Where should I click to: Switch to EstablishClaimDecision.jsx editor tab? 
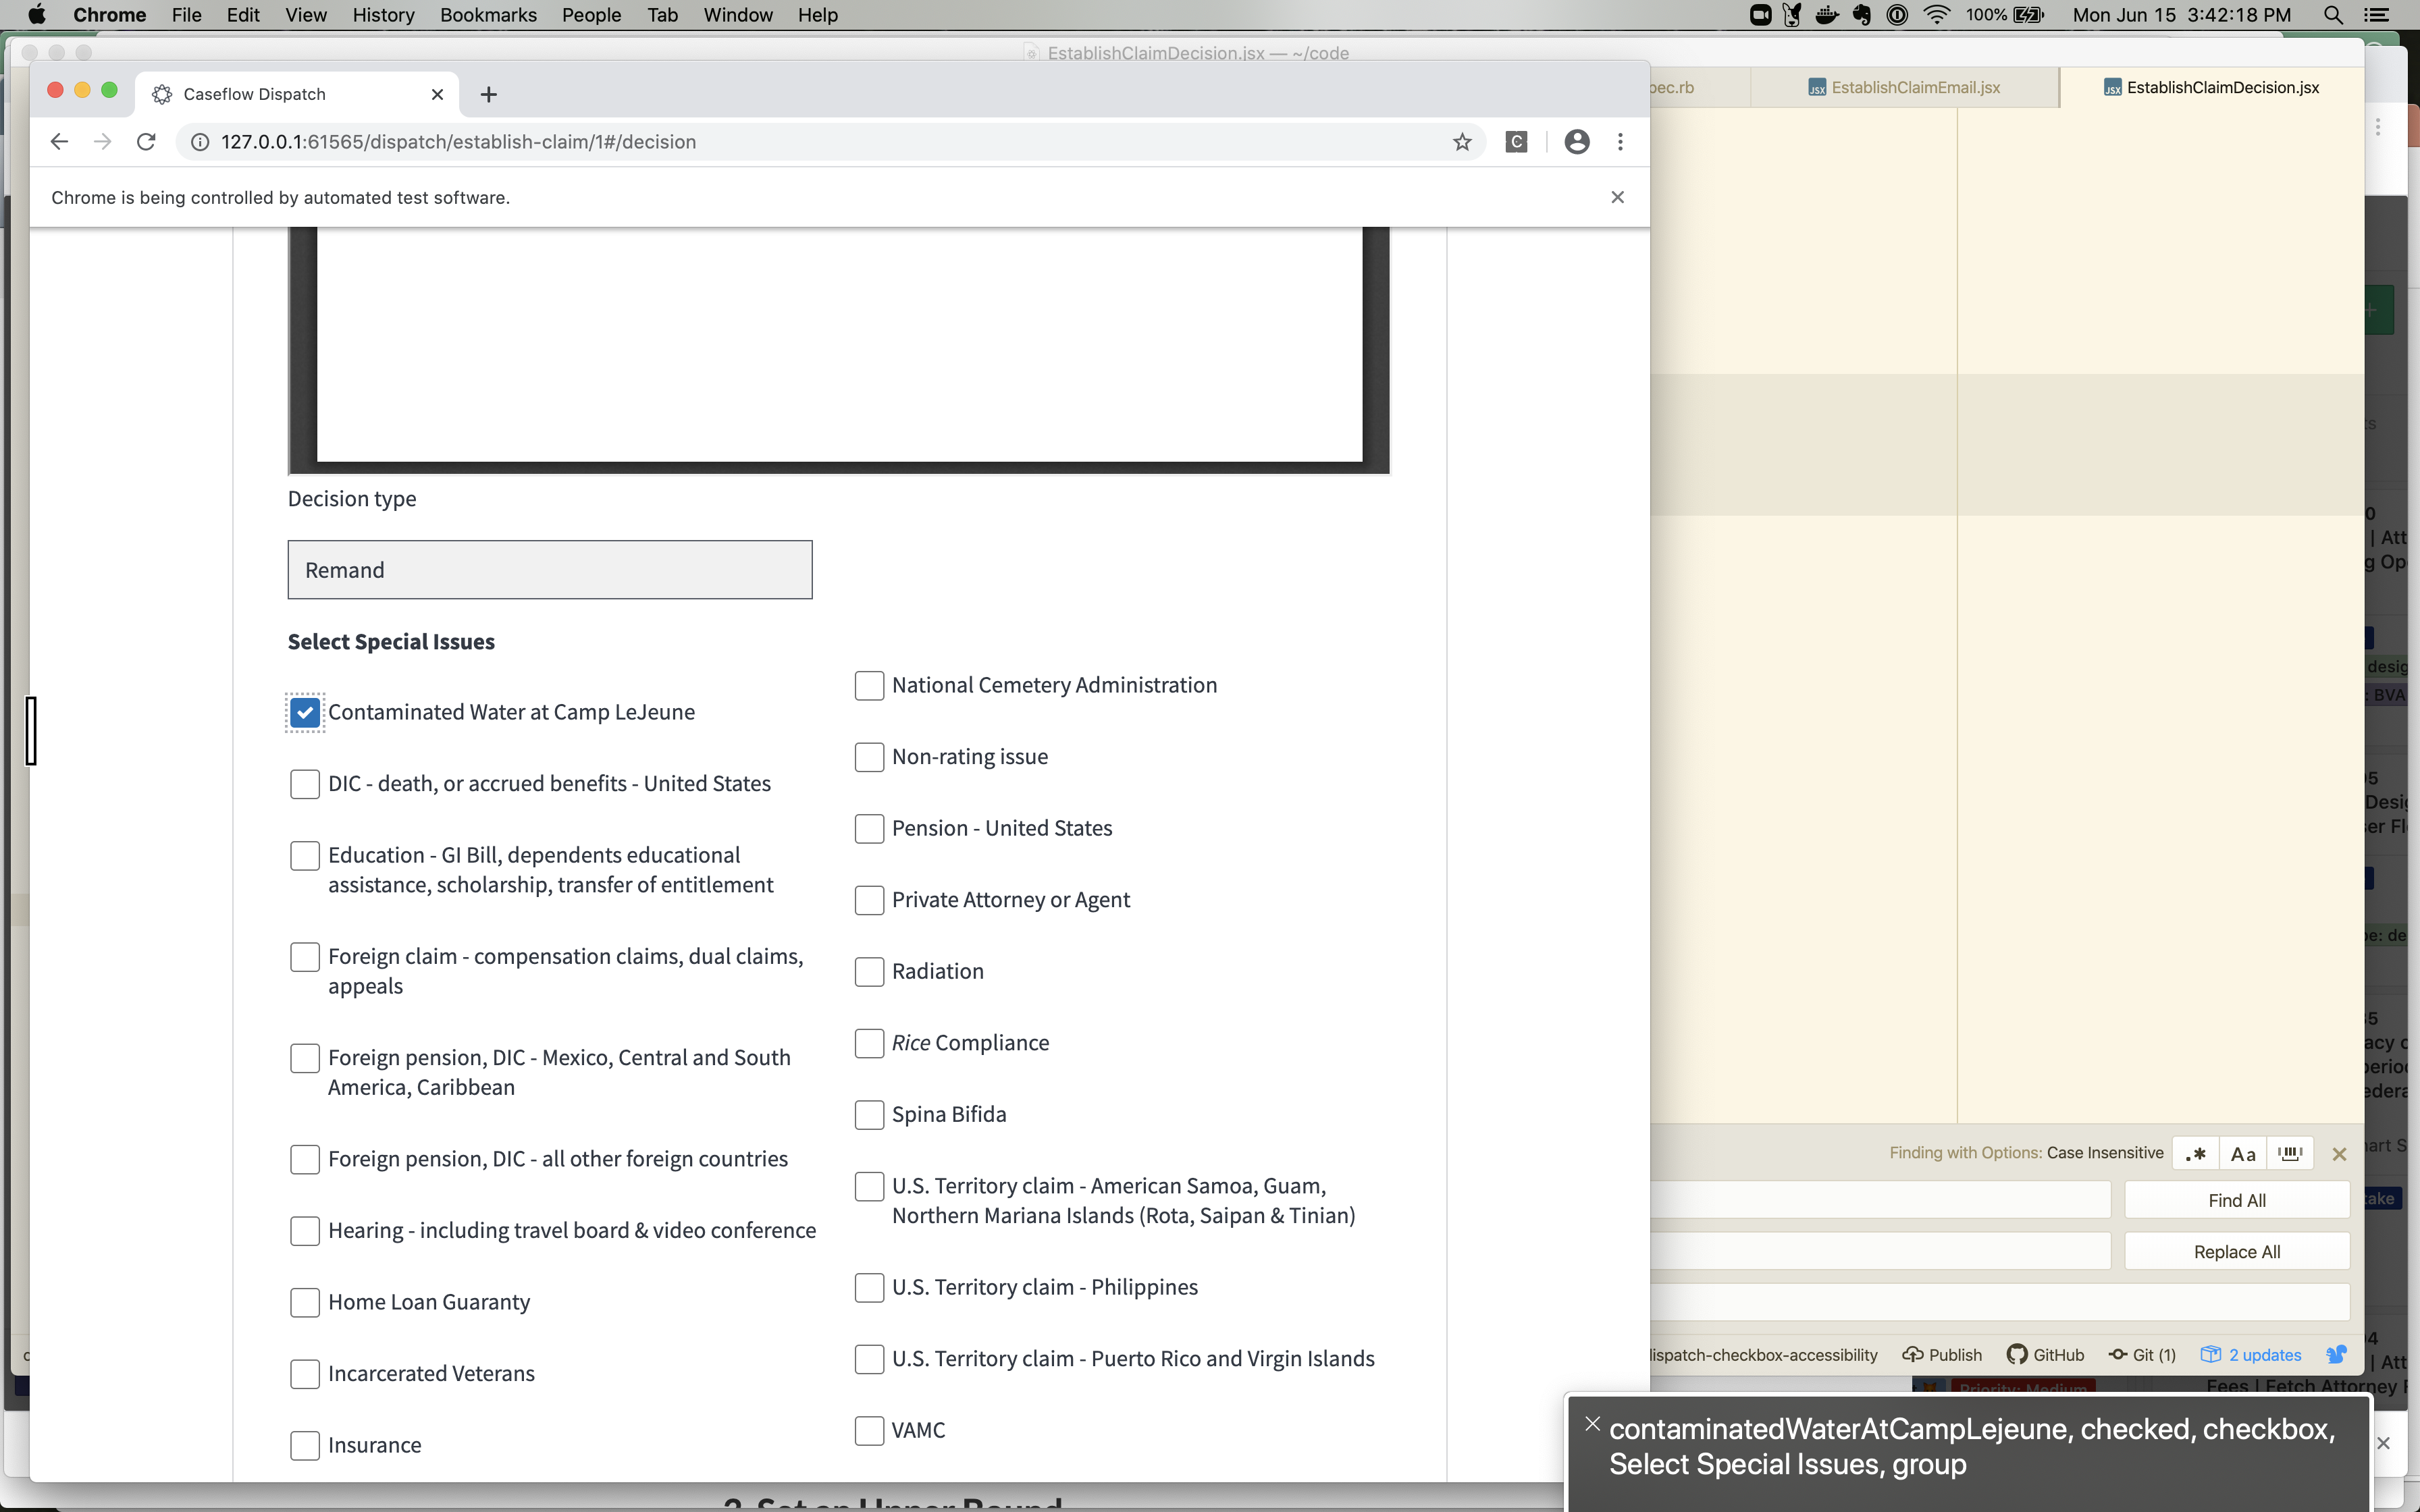pos(2211,88)
